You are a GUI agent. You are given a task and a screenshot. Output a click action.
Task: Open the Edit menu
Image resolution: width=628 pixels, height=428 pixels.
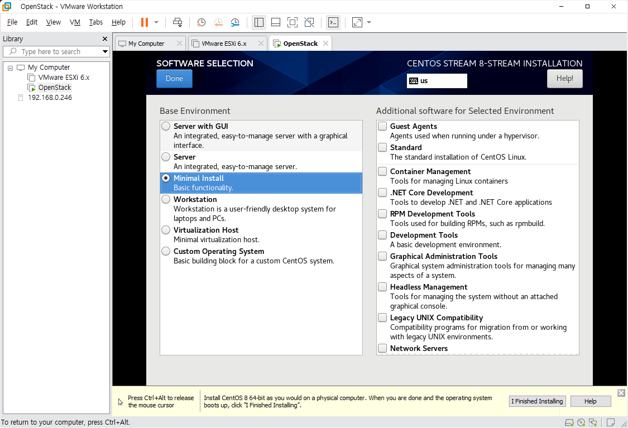click(x=32, y=22)
